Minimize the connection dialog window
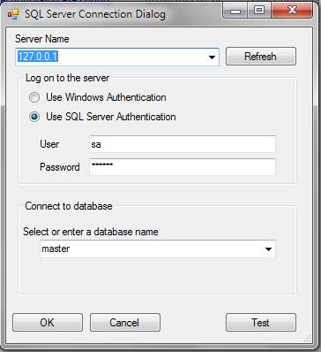321x352 pixels. click(235, 11)
